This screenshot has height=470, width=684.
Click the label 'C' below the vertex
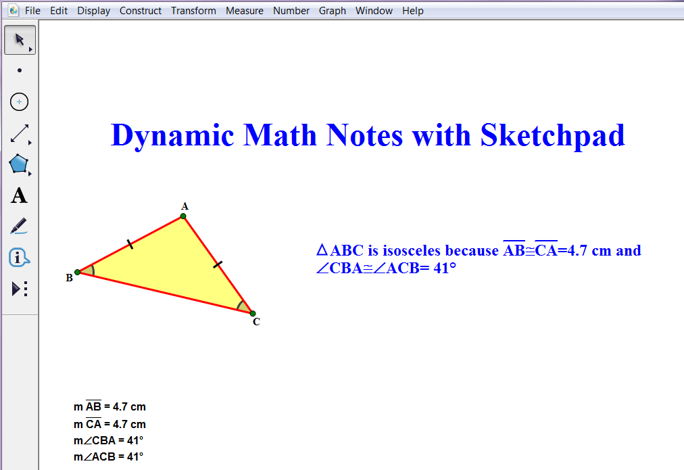pos(257,322)
